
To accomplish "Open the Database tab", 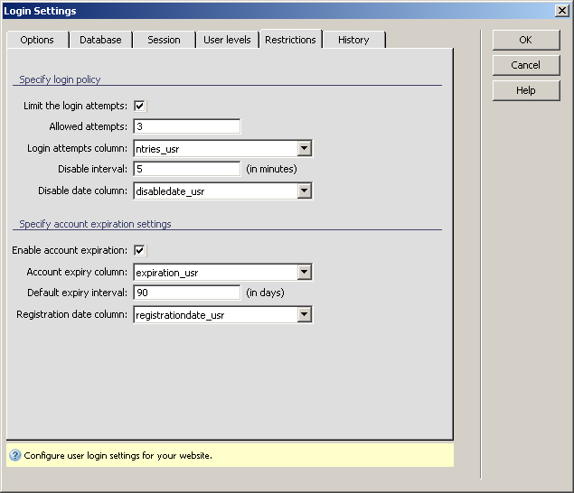I will [100, 40].
